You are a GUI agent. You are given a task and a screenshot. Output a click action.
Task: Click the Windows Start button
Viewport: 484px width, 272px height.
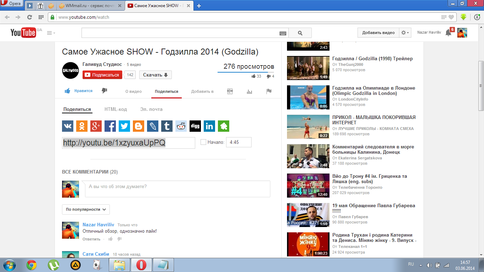click(9, 265)
